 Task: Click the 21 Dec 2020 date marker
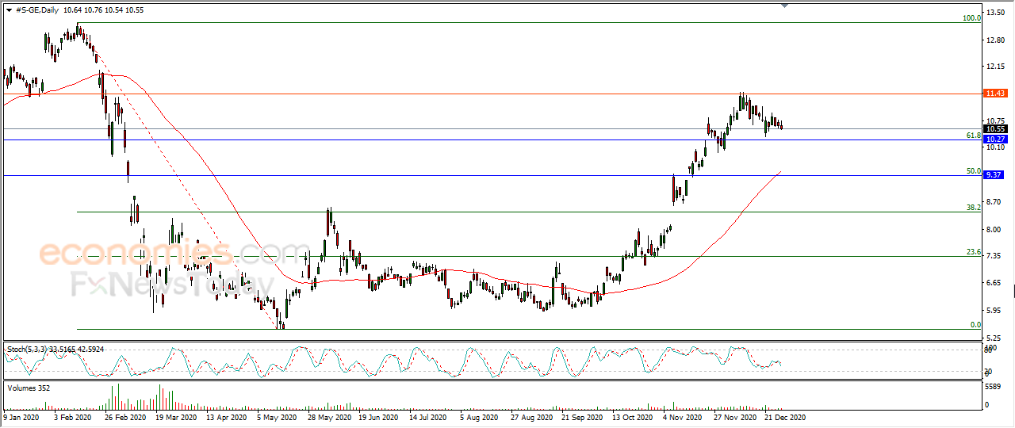click(784, 416)
